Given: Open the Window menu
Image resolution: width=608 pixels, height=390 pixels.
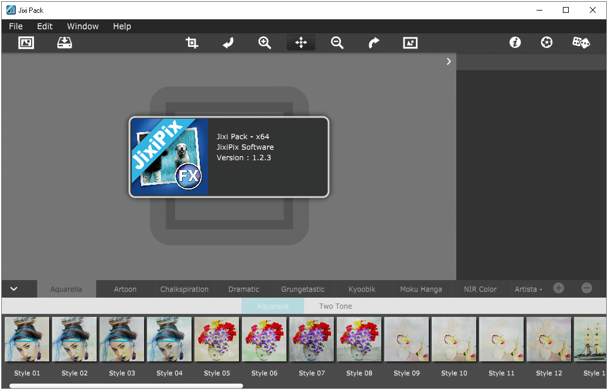Looking at the screenshot, I should pos(83,26).
